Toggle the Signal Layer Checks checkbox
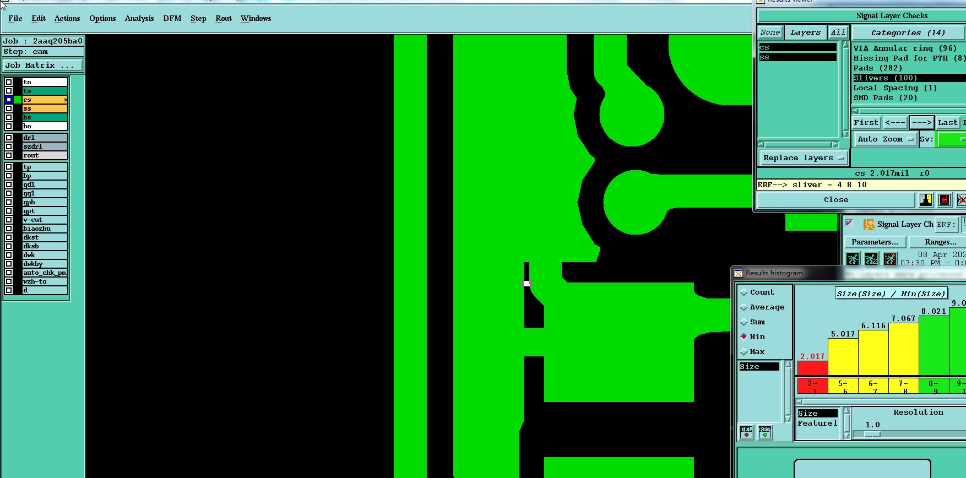The width and height of the screenshot is (966, 478). point(849,223)
